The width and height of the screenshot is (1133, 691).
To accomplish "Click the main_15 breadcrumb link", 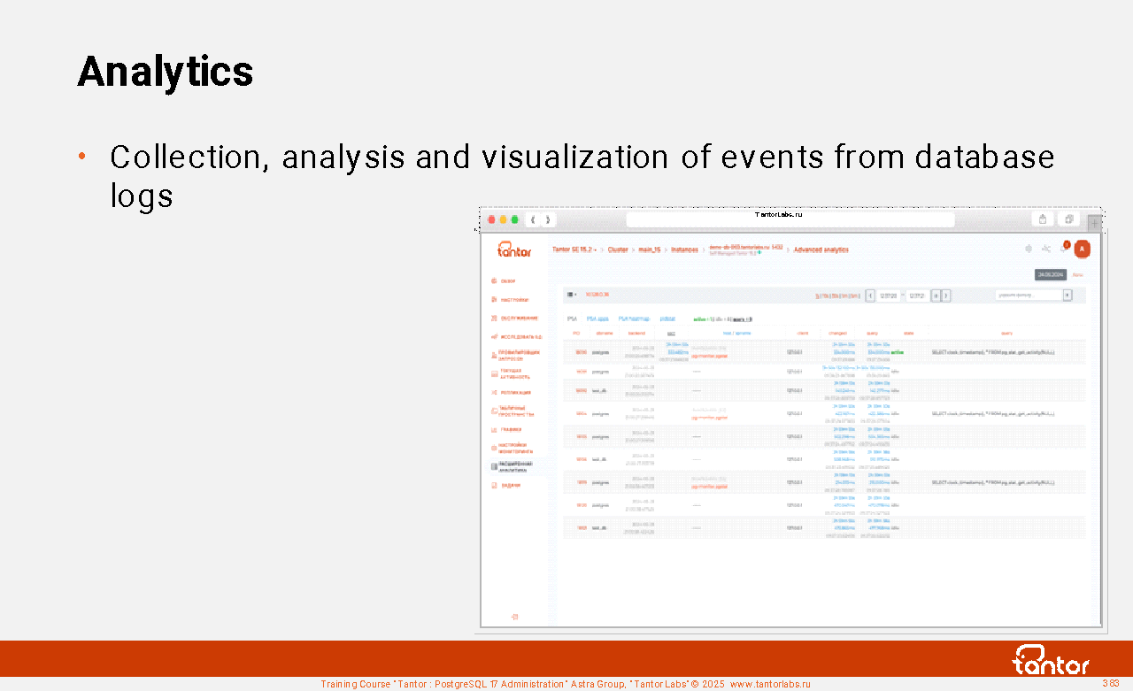I will pyautogui.click(x=650, y=250).
